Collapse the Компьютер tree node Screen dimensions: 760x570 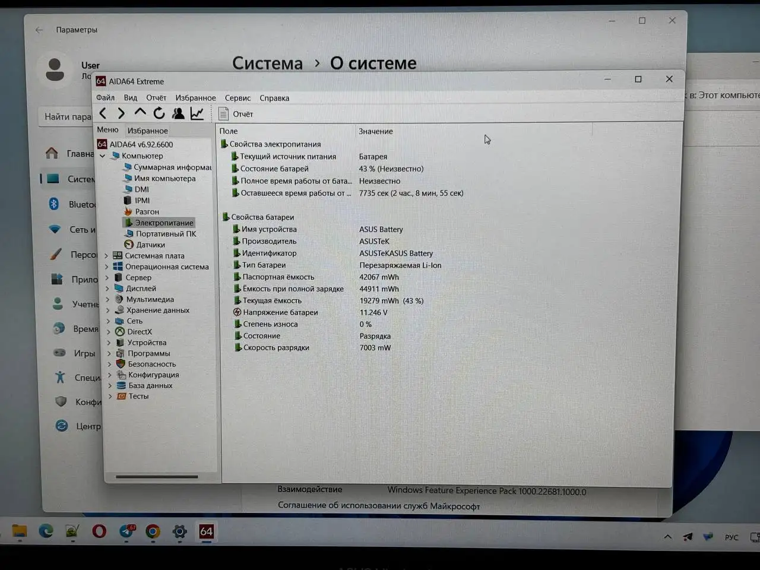click(x=103, y=156)
